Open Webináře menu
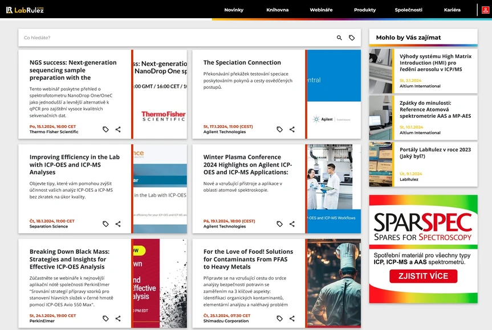Screen dimensions: 492x330 pos(322,10)
